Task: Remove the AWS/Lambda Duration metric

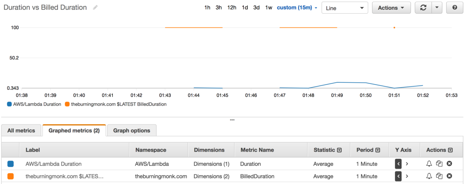Action: pos(449,164)
